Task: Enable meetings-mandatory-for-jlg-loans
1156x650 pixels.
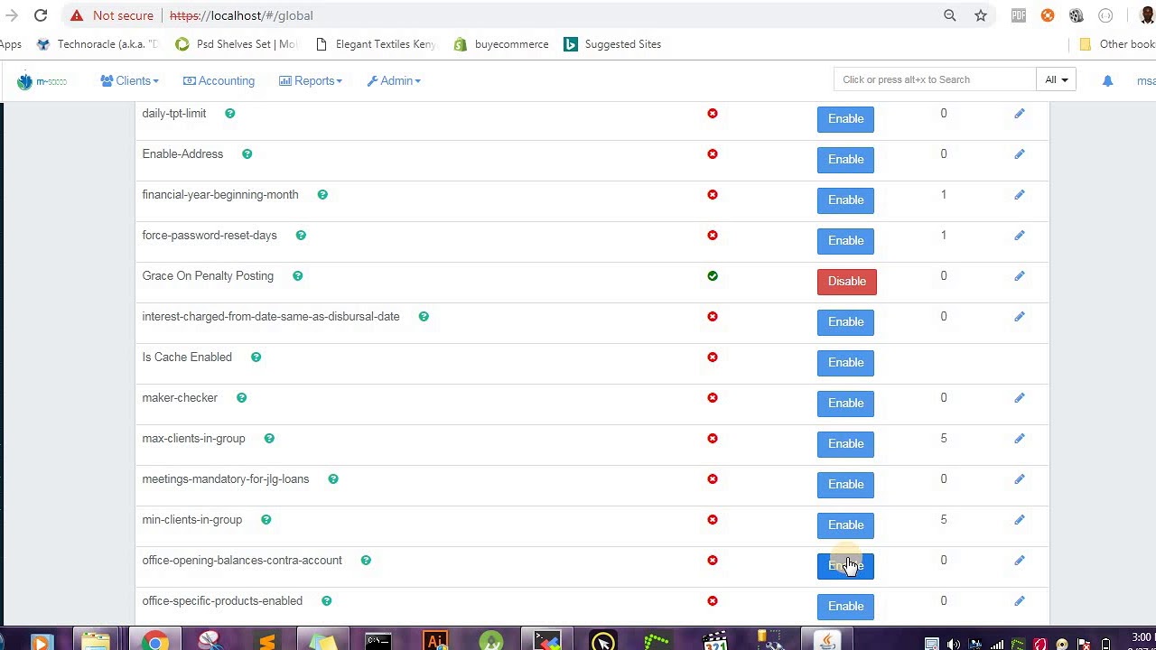Action: point(845,485)
